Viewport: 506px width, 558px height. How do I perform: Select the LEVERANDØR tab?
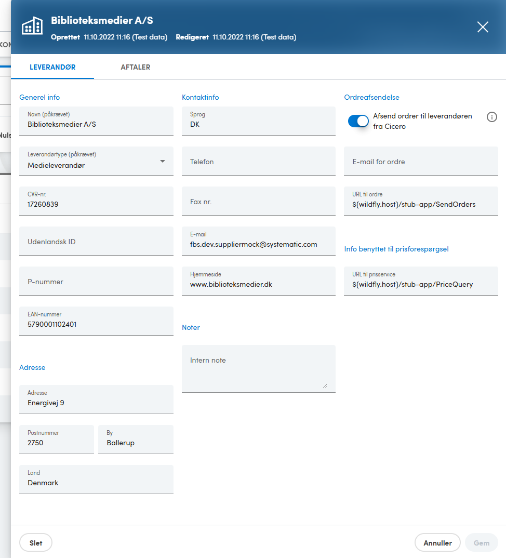(52, 67)
